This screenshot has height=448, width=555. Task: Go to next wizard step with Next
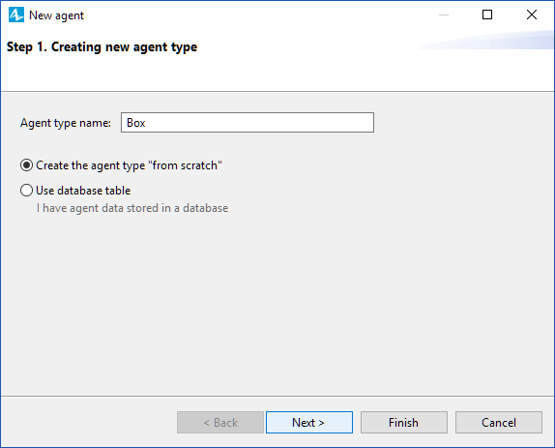309,422
